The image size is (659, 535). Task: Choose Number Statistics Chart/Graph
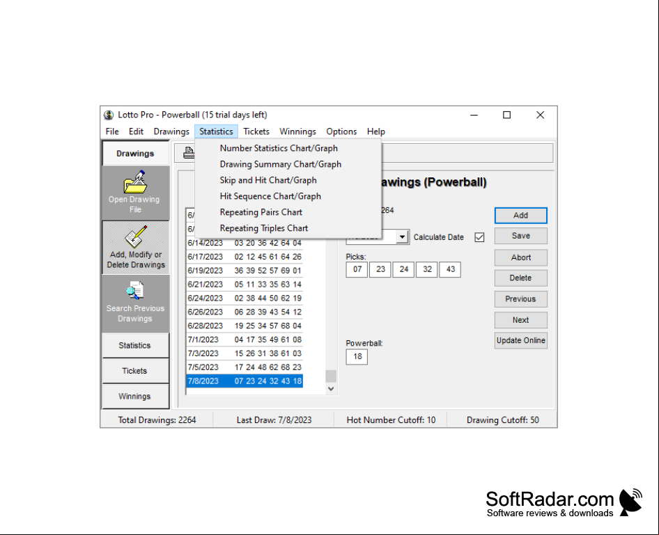(288, 148)
